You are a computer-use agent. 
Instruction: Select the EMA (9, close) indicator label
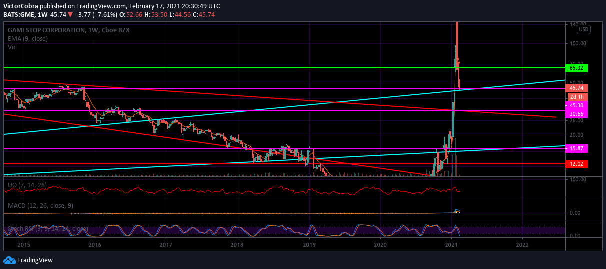coord(27,38)
